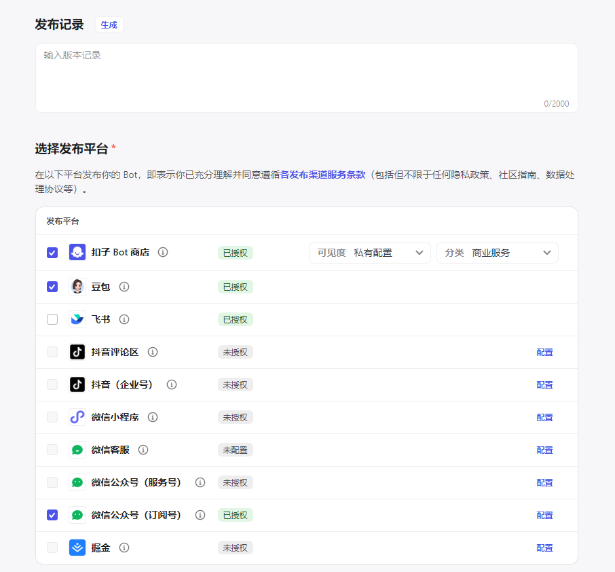Tick the 微信公众号（服务号） checkbox
The image size is (615, 572).
coord(52,482)
